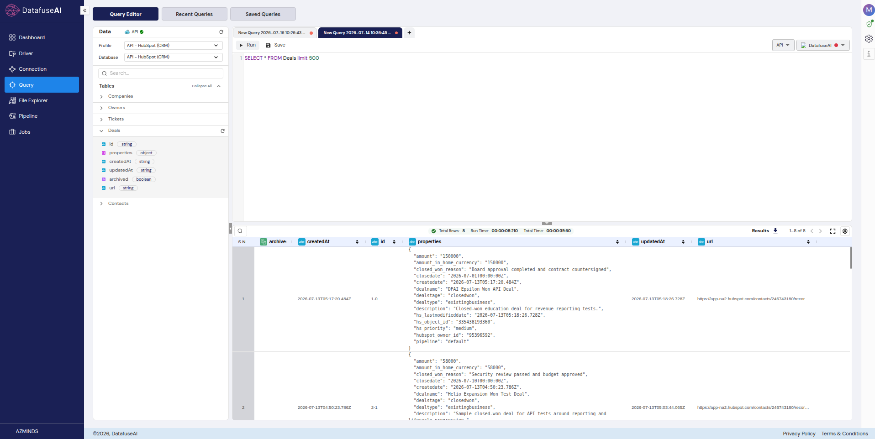
Task: Expand results to fullscreen
Action: point(833,231)
